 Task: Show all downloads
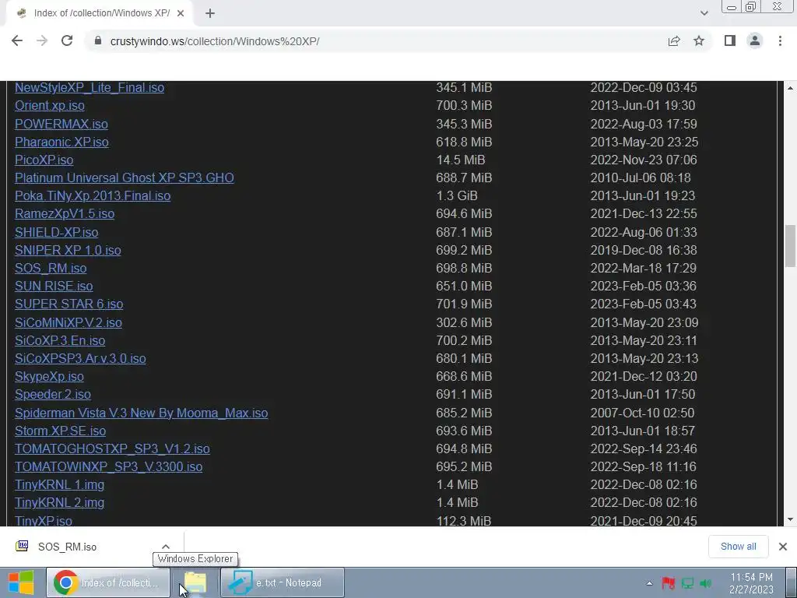[738, 547]
